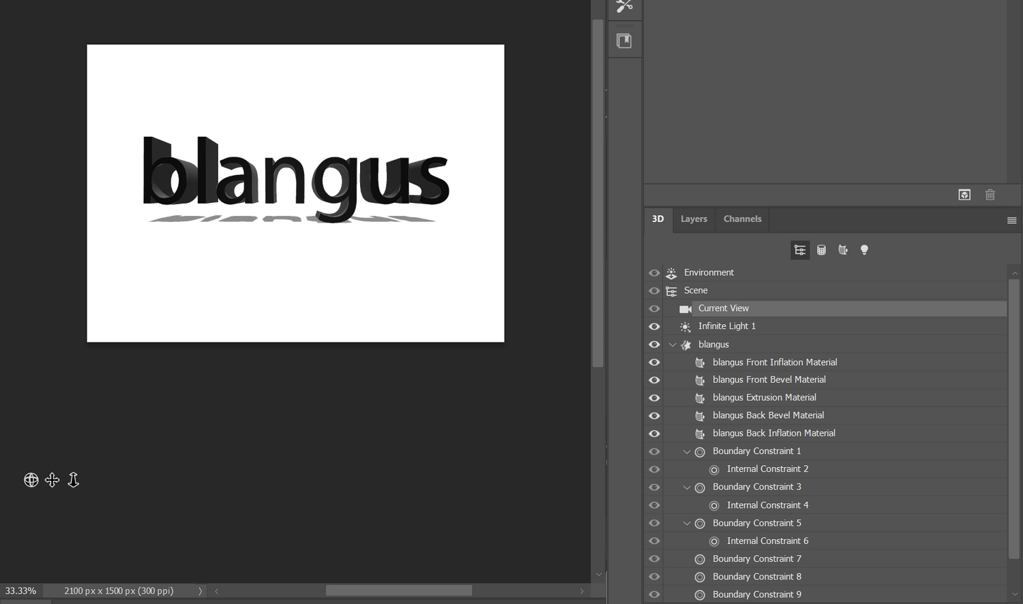Switch to the Layers tab
Viewport: 1023px width, 604px height.
coord(694,219)
